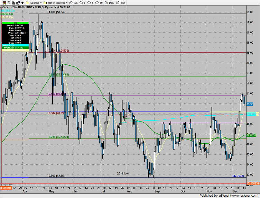Click the 0.236 (46.54724) Fibonacci label
Screen dimensions: 260x198
(x=59, y=137)
